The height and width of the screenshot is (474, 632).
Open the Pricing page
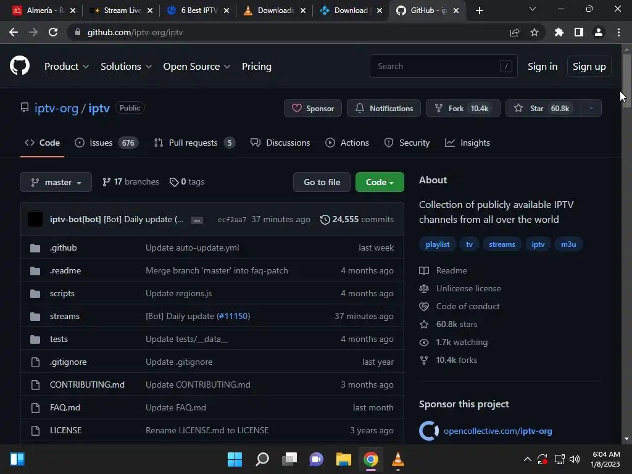click(256, 67)
